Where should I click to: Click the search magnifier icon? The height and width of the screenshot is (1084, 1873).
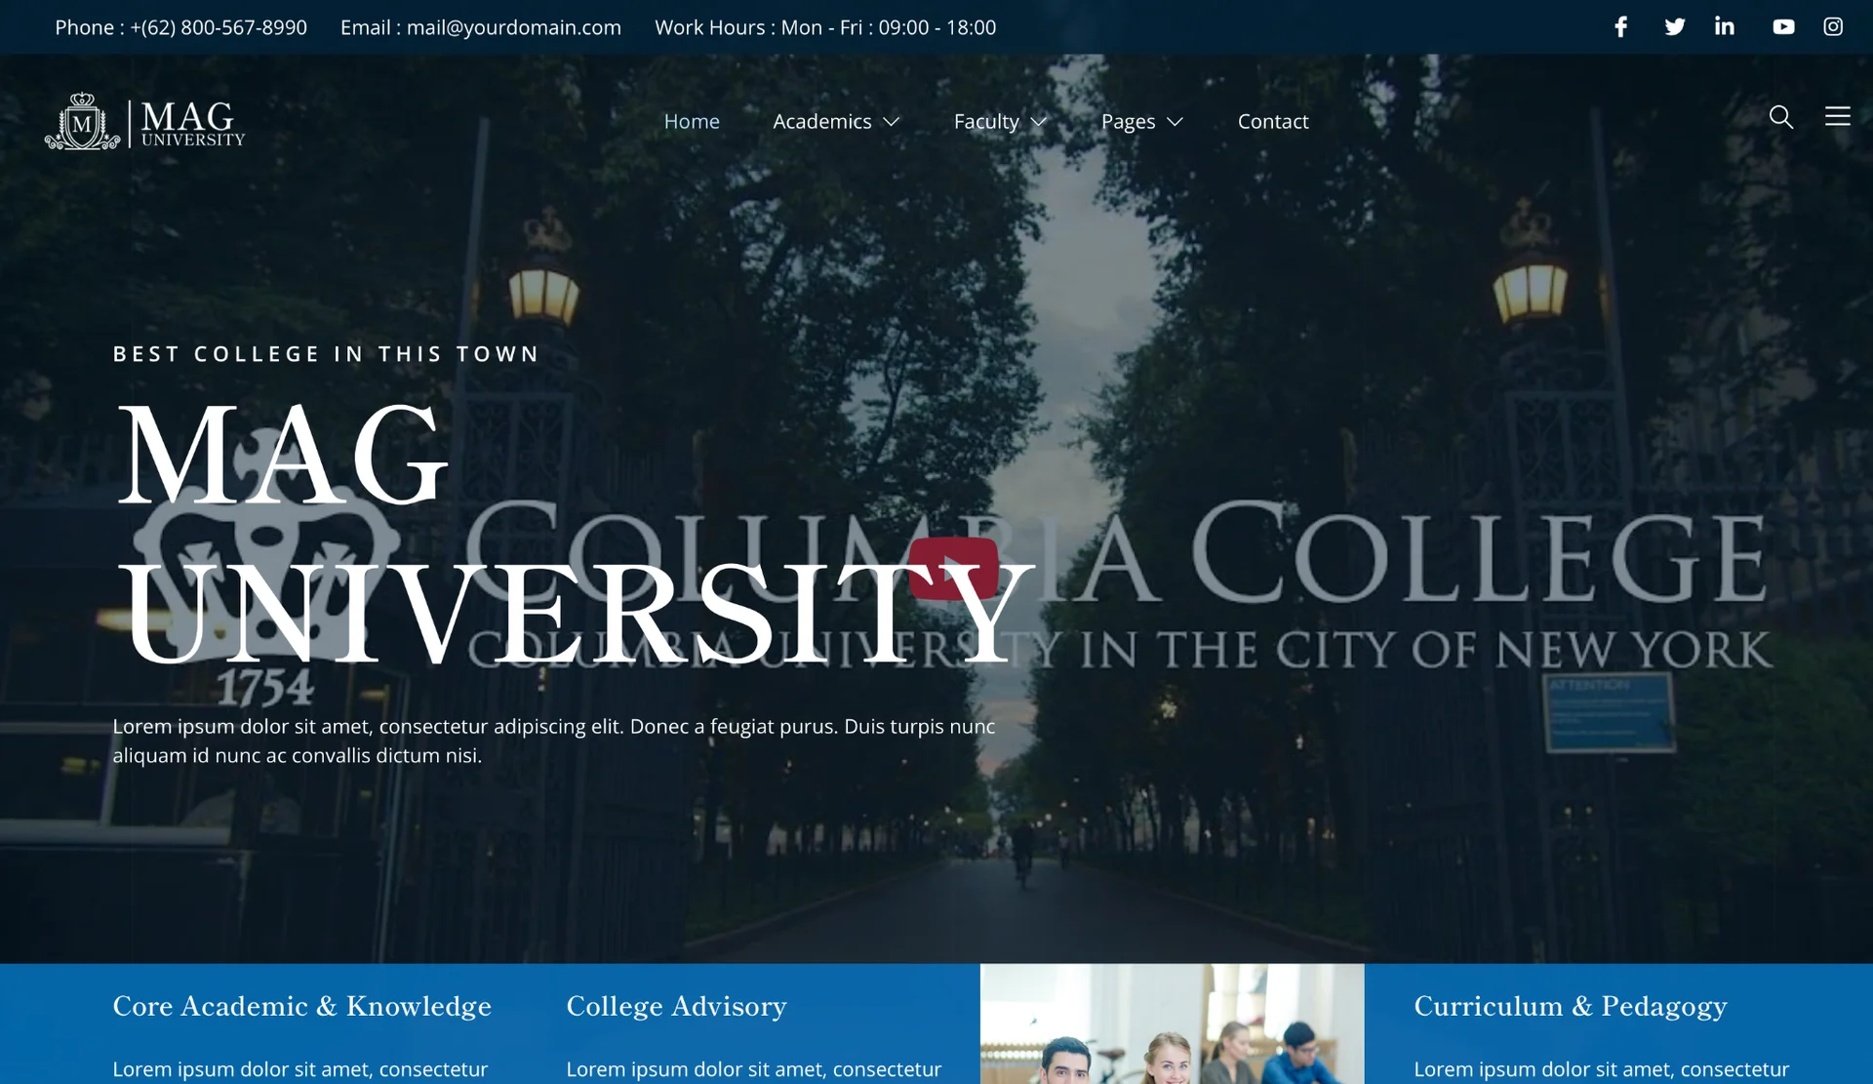pos(1780,117)
